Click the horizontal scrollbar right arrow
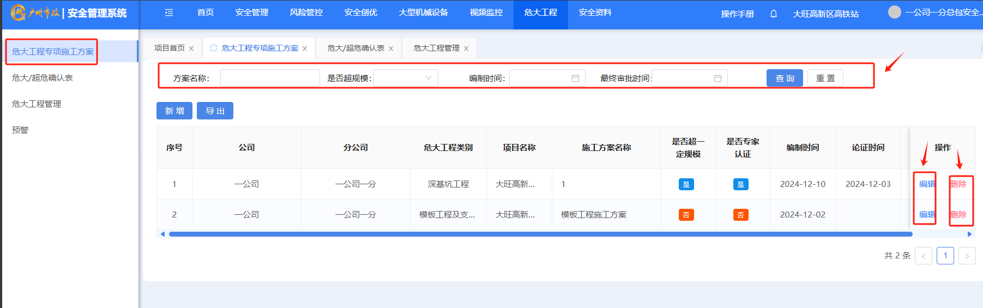Viewport: 983px width, 308px height. [969, 234]
